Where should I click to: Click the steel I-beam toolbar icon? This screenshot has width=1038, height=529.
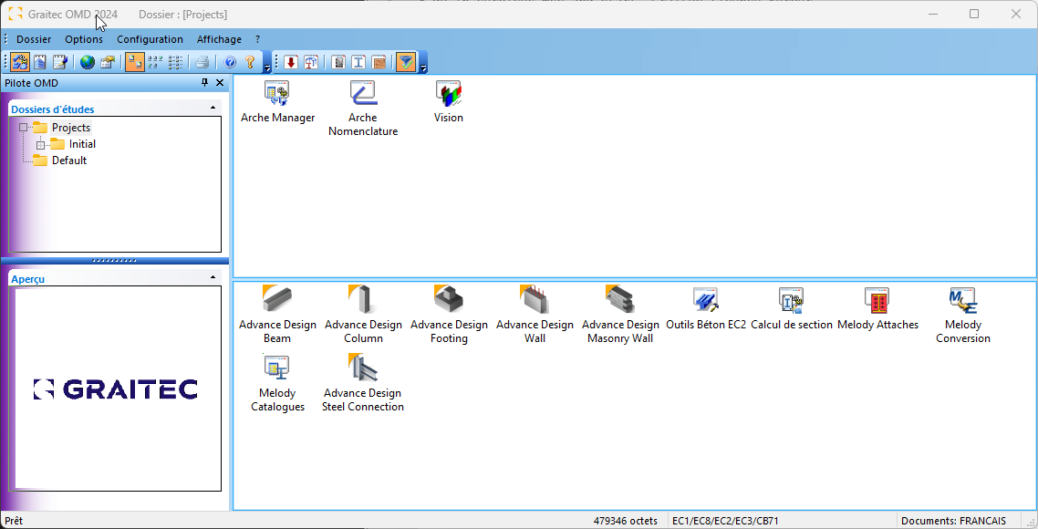click(x=358, y=62)
